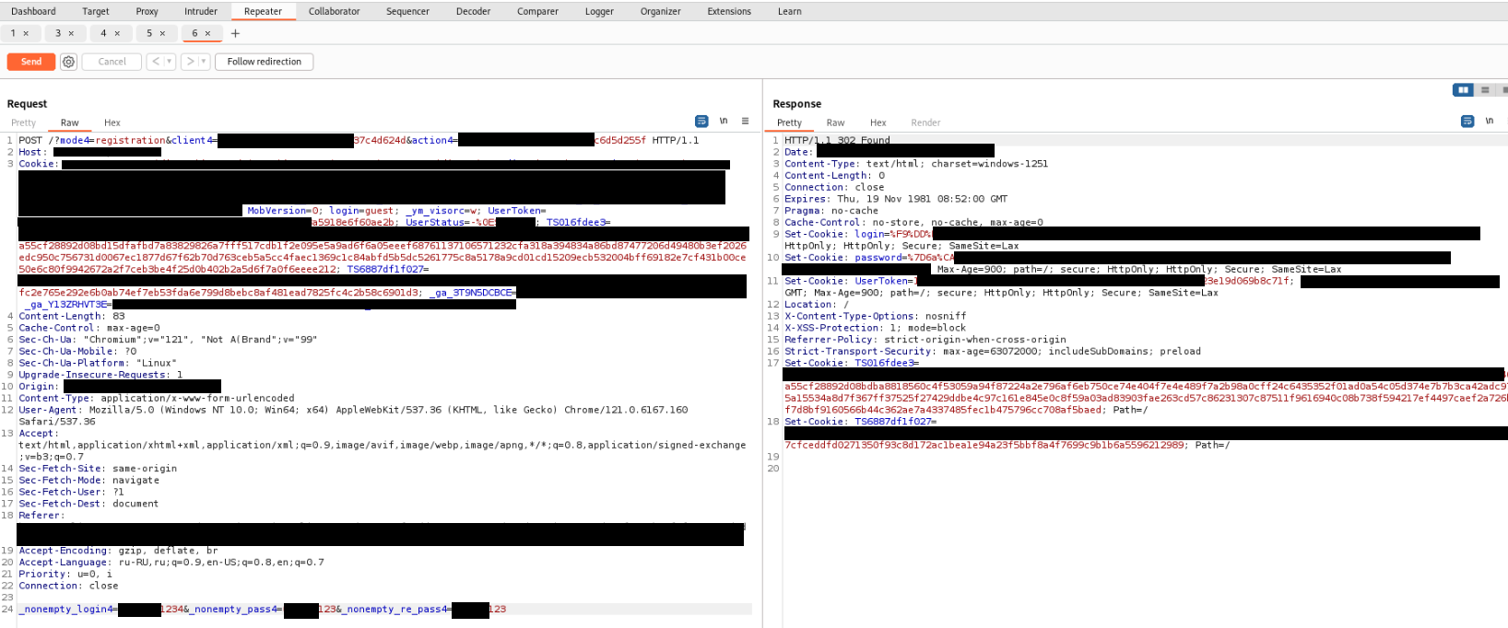
Task: Open the Dashboard tab
Action: 33,11
